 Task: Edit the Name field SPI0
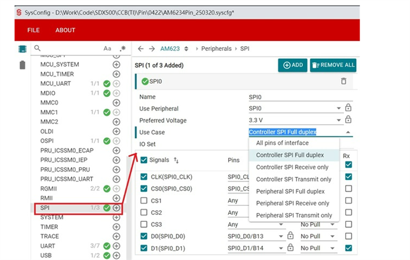301,97
